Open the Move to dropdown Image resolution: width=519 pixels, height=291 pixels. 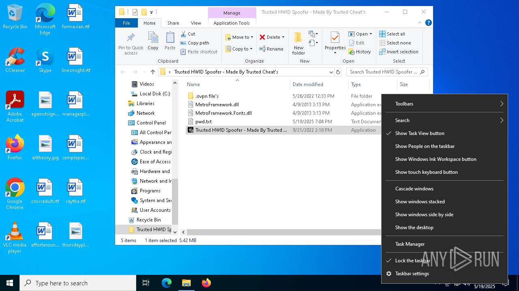(239, 37)
